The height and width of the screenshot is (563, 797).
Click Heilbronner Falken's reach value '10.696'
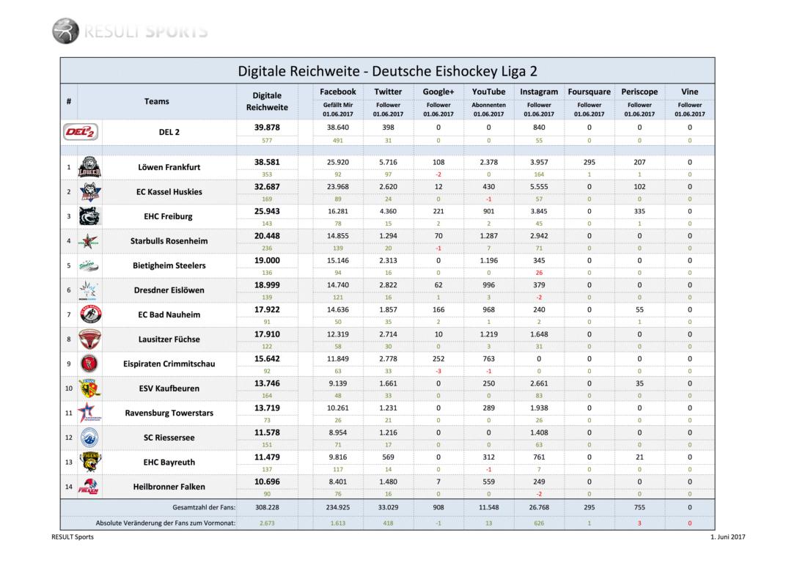pyautogui.click(x=267, y=482)
